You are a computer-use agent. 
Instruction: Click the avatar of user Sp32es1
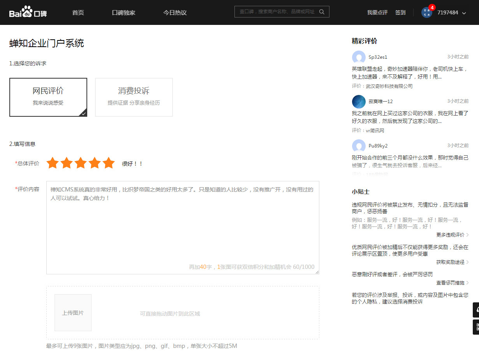pyautogui.click(x=359, y=57)
